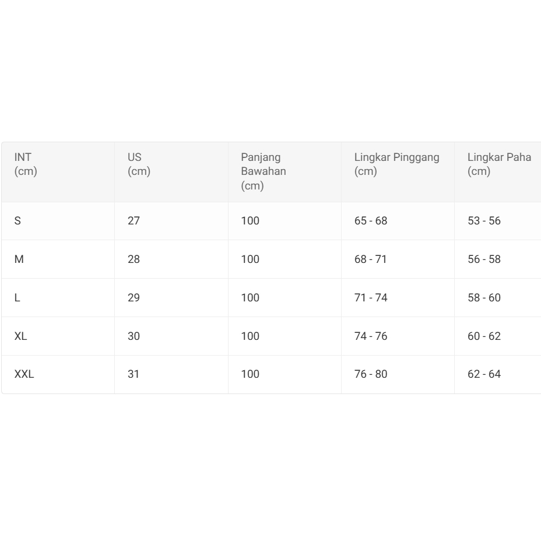Select the Lingkar Paha column header
The height and width of the screenshot is (541, 541).
point(499,164)
